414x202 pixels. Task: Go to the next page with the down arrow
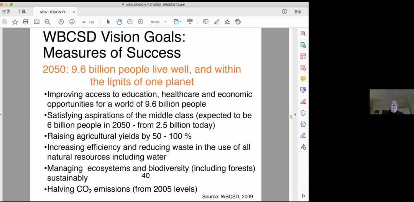pos(72,22)
